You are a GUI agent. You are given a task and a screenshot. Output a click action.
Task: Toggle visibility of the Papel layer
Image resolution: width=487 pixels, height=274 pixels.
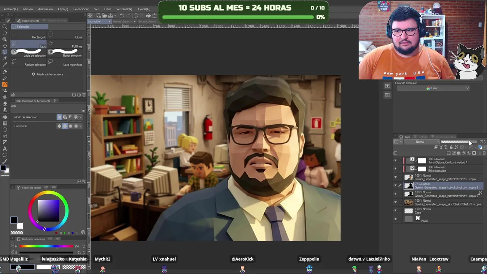pos(395,219)
